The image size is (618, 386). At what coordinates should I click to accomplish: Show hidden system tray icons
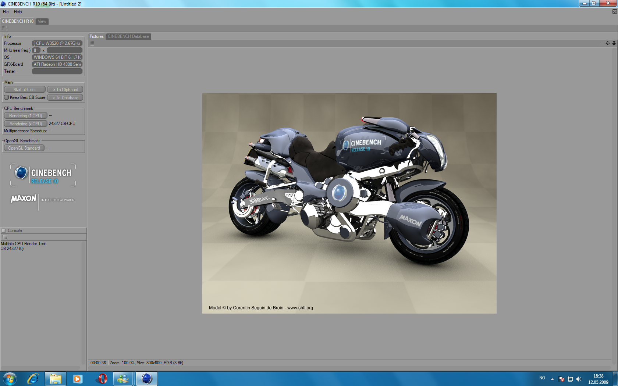[x=552, y=379]
